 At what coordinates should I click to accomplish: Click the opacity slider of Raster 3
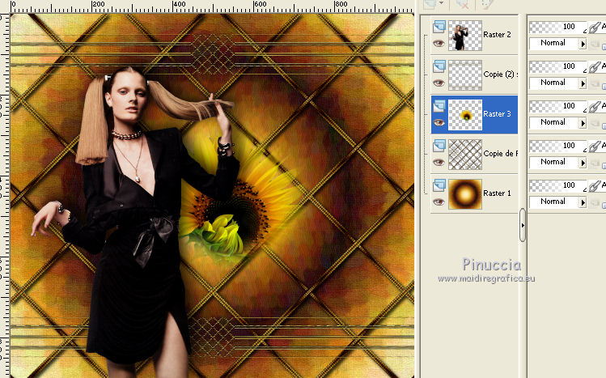[x=557, y=106]
